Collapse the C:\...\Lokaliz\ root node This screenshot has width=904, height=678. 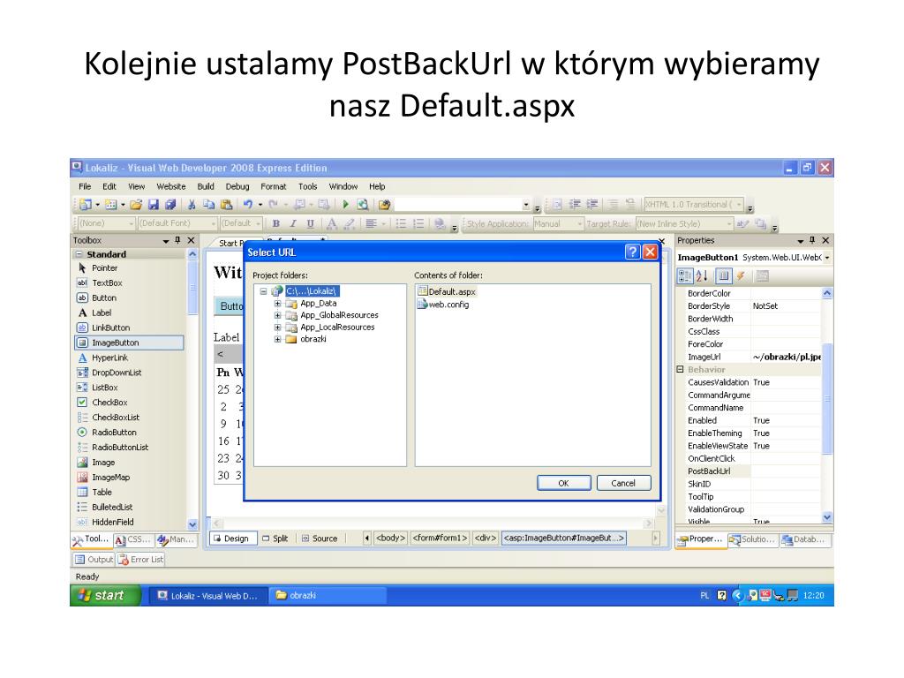coord(263,291)
